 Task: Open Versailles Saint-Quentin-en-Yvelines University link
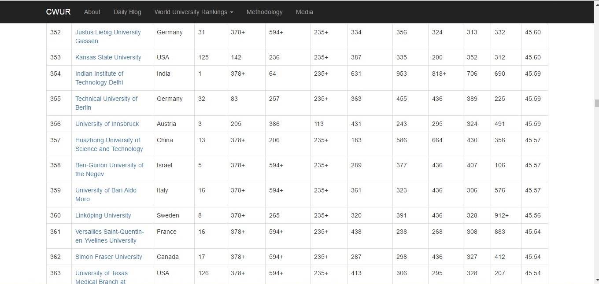(x=110, y=232)
